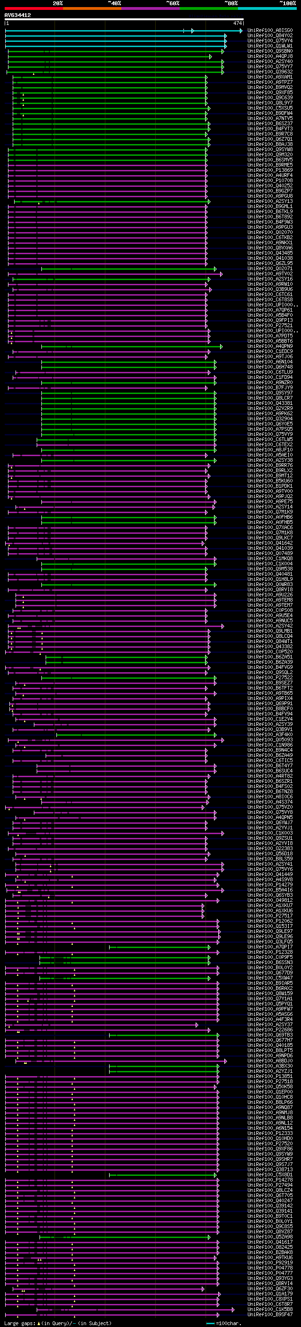Open hit UniRef100_P13869
The image size is (301, 1327).
pos(270,170)
